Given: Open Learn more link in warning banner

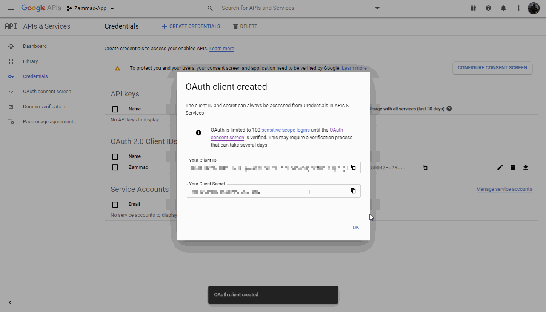Looking at the screenshot, I should click(354, 68).
